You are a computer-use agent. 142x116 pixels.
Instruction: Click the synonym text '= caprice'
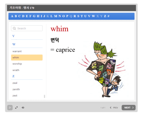63,50
